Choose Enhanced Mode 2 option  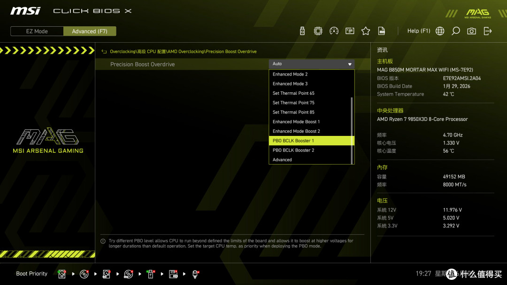311,74
